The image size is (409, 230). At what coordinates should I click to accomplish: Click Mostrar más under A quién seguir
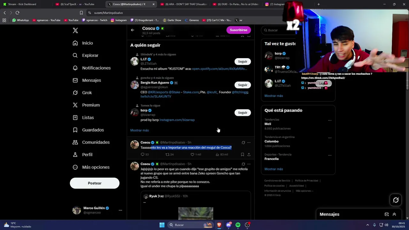point(139,130)
